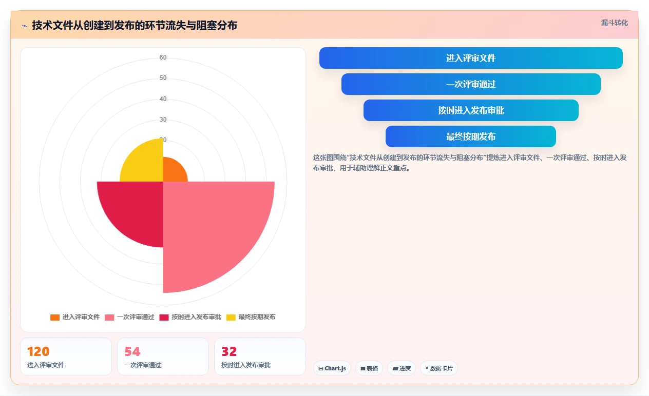Select the 最终按期发布 funnel bar
Viewport: 649px width, 396px height.
pos(471,136)
